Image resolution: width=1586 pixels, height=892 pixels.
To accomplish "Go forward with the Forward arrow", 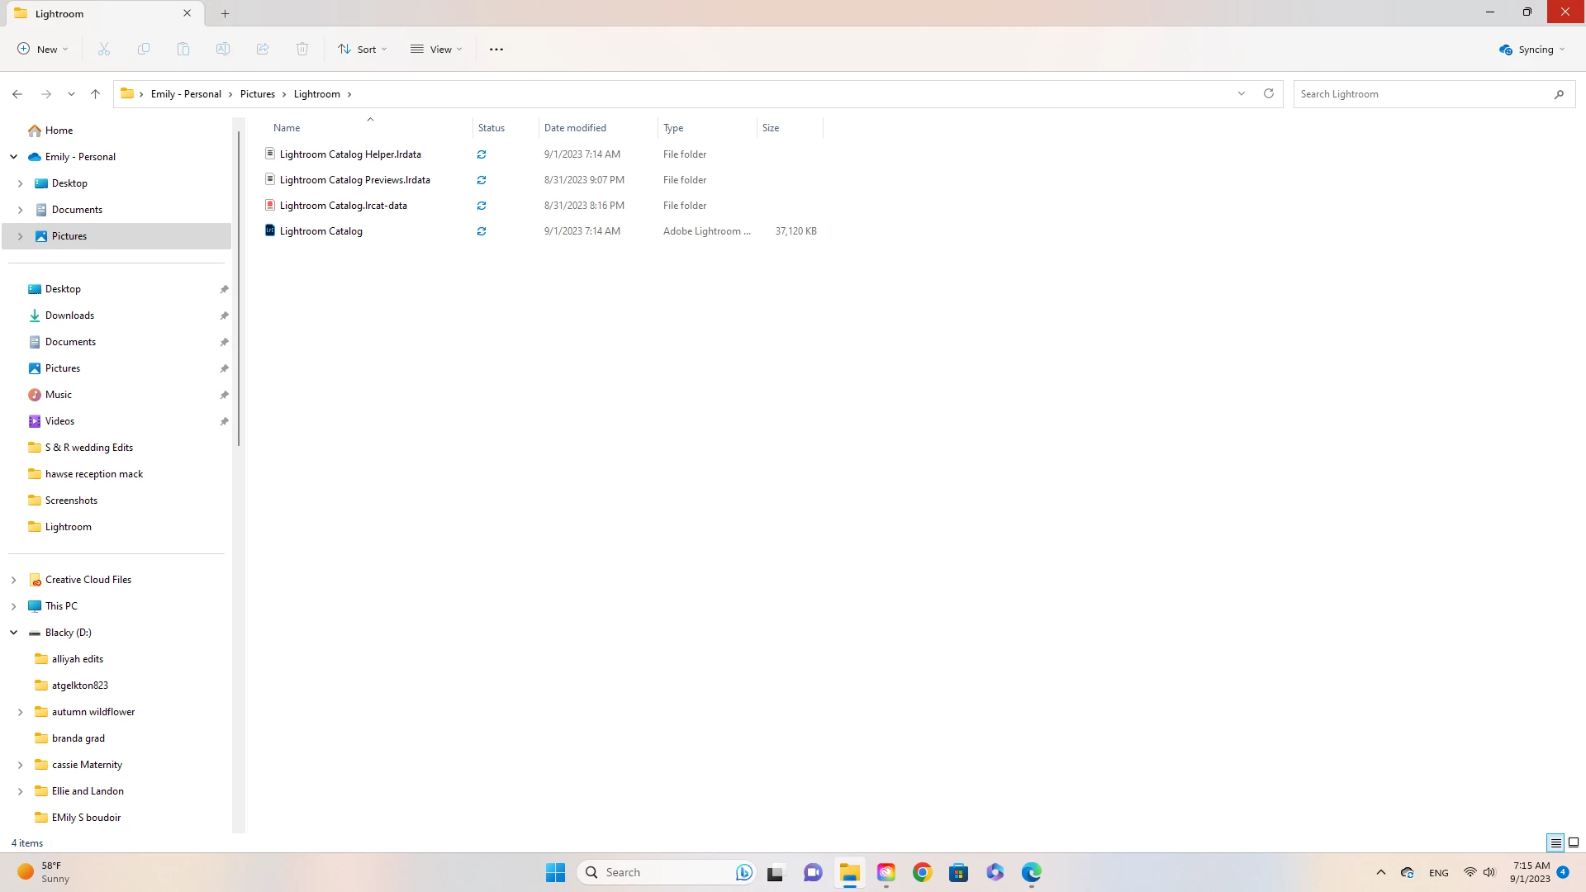I will coord(46,94).
